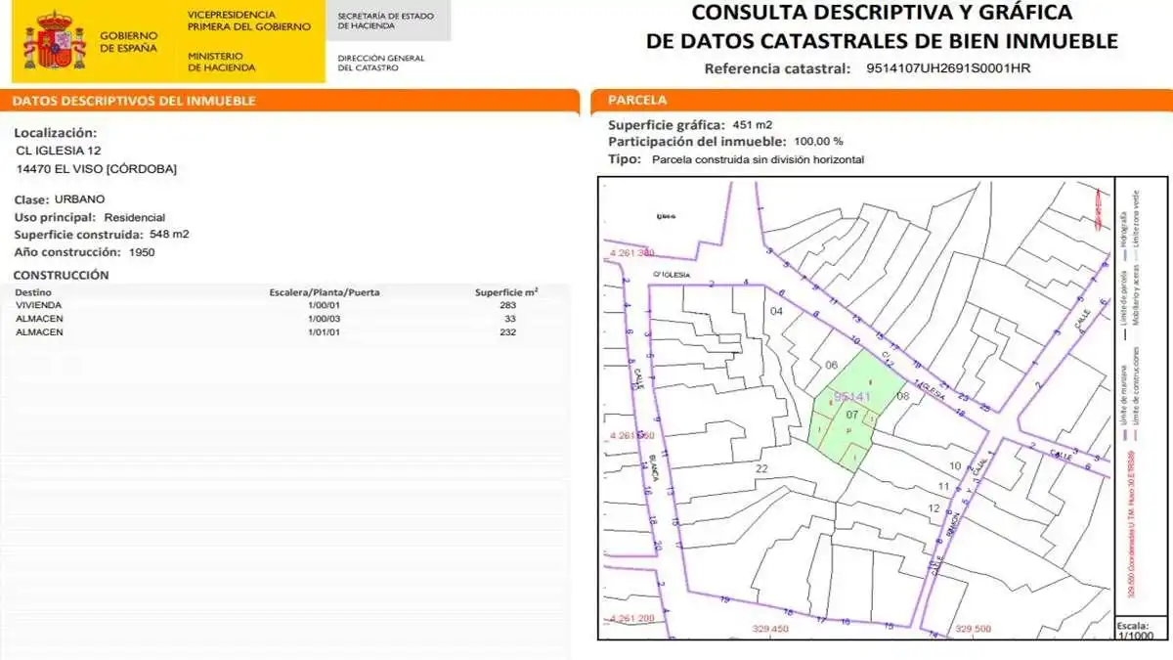1173x660 pixels.
Task: Click the 'Destino' column header
Action: pos(32,292)
